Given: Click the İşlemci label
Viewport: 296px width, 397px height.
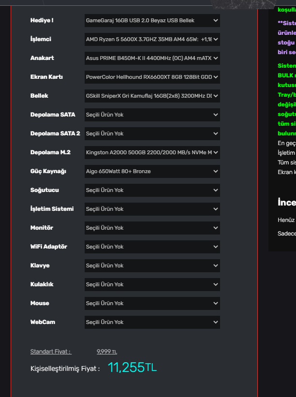Looking at the screenshot, I should click(x=41, y=39).
